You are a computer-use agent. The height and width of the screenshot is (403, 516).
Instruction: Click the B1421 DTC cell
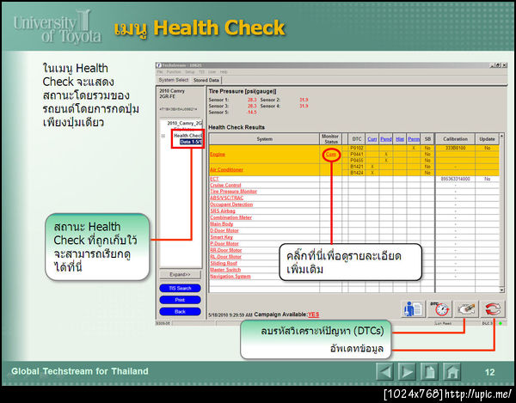coord(357,167)
